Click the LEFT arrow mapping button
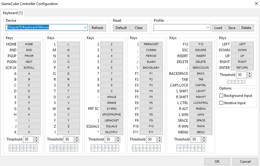Viewport: 260px width, 166px height. 242,44
